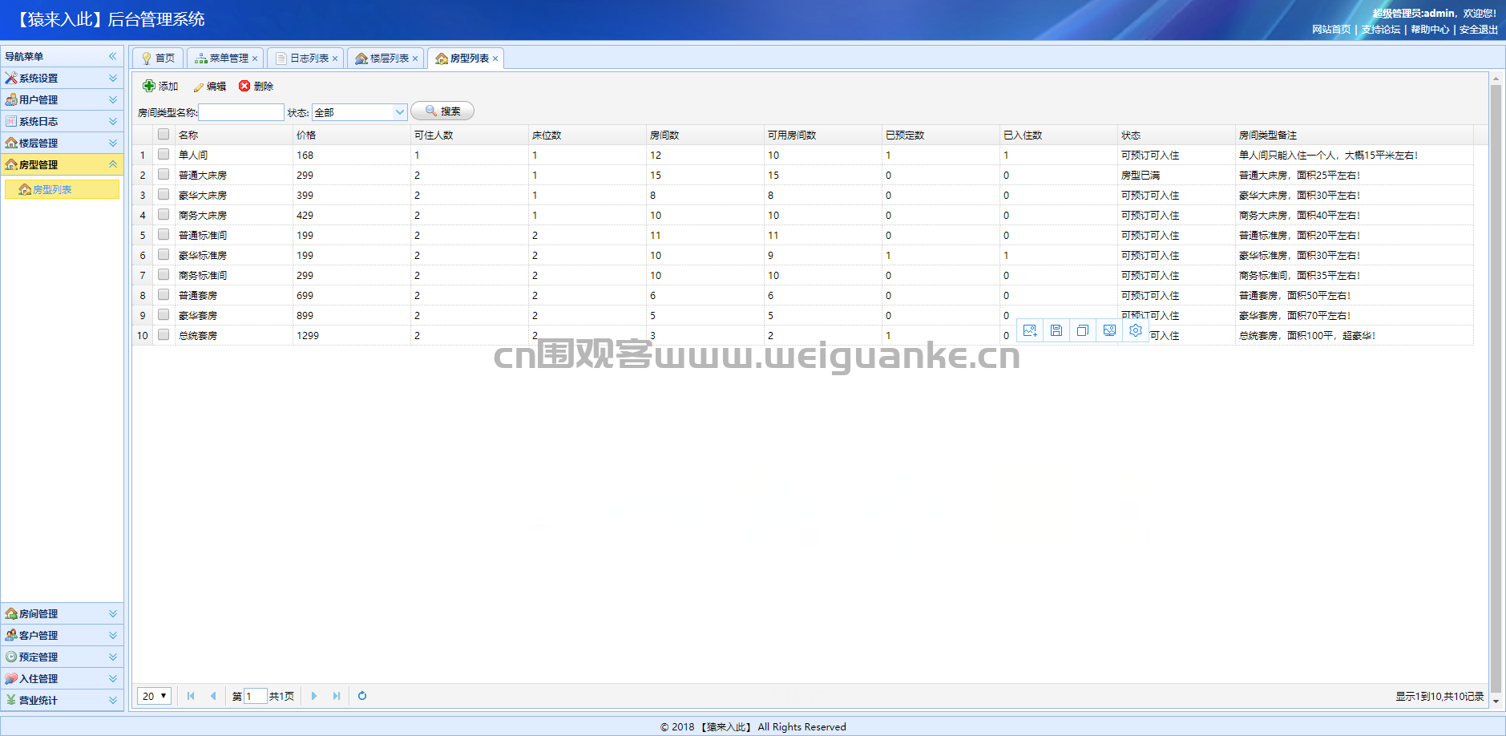The height and width of the screenshot is (736, 1506).
Task: Open the 网站首页 link
Action: point(1331,30)
